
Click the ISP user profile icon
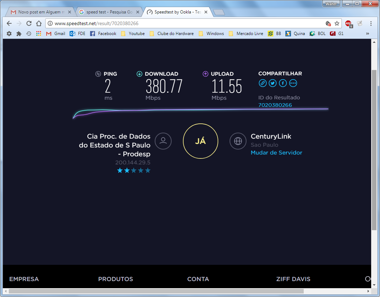click(x=163, y=141)
